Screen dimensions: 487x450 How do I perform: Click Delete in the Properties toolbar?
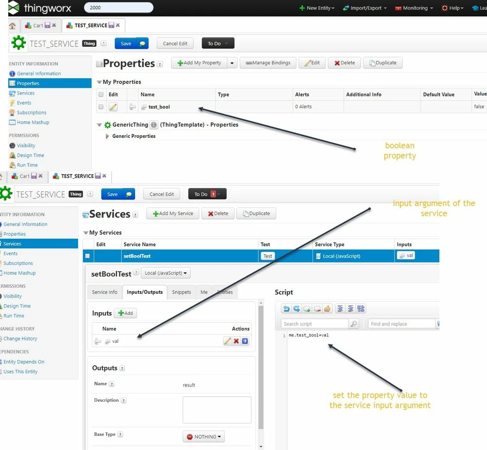click(x=345, y=63)
